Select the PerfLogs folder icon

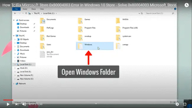[x=42, y=29]
